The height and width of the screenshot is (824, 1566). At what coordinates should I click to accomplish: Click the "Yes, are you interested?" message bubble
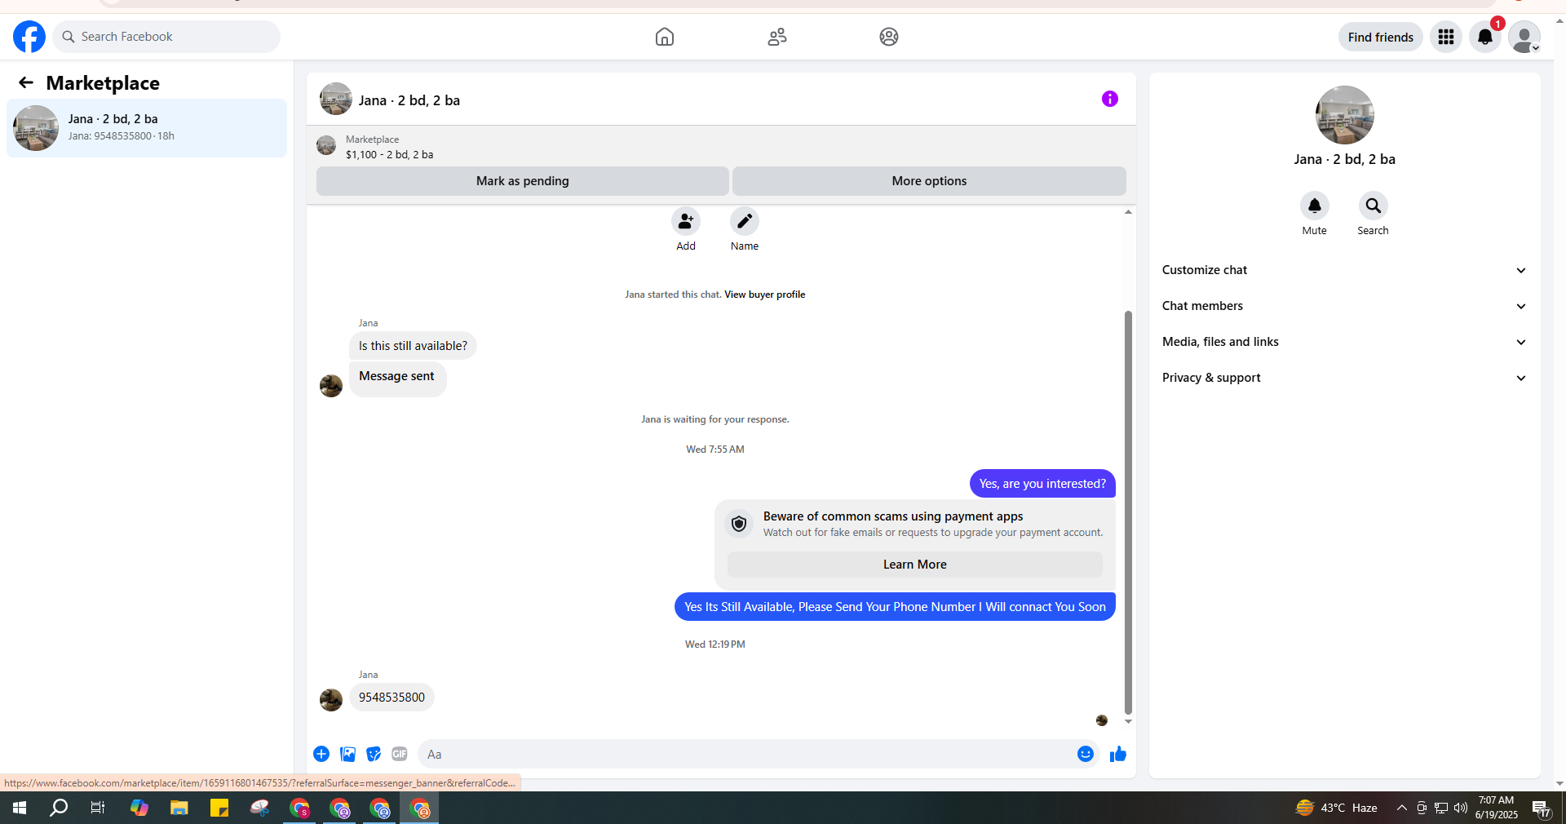click(x=1042, y=484)
